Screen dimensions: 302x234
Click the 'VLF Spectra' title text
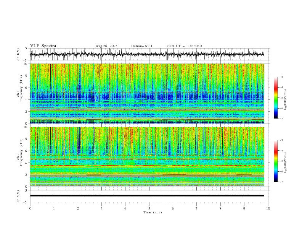click(x=43, y=46)
